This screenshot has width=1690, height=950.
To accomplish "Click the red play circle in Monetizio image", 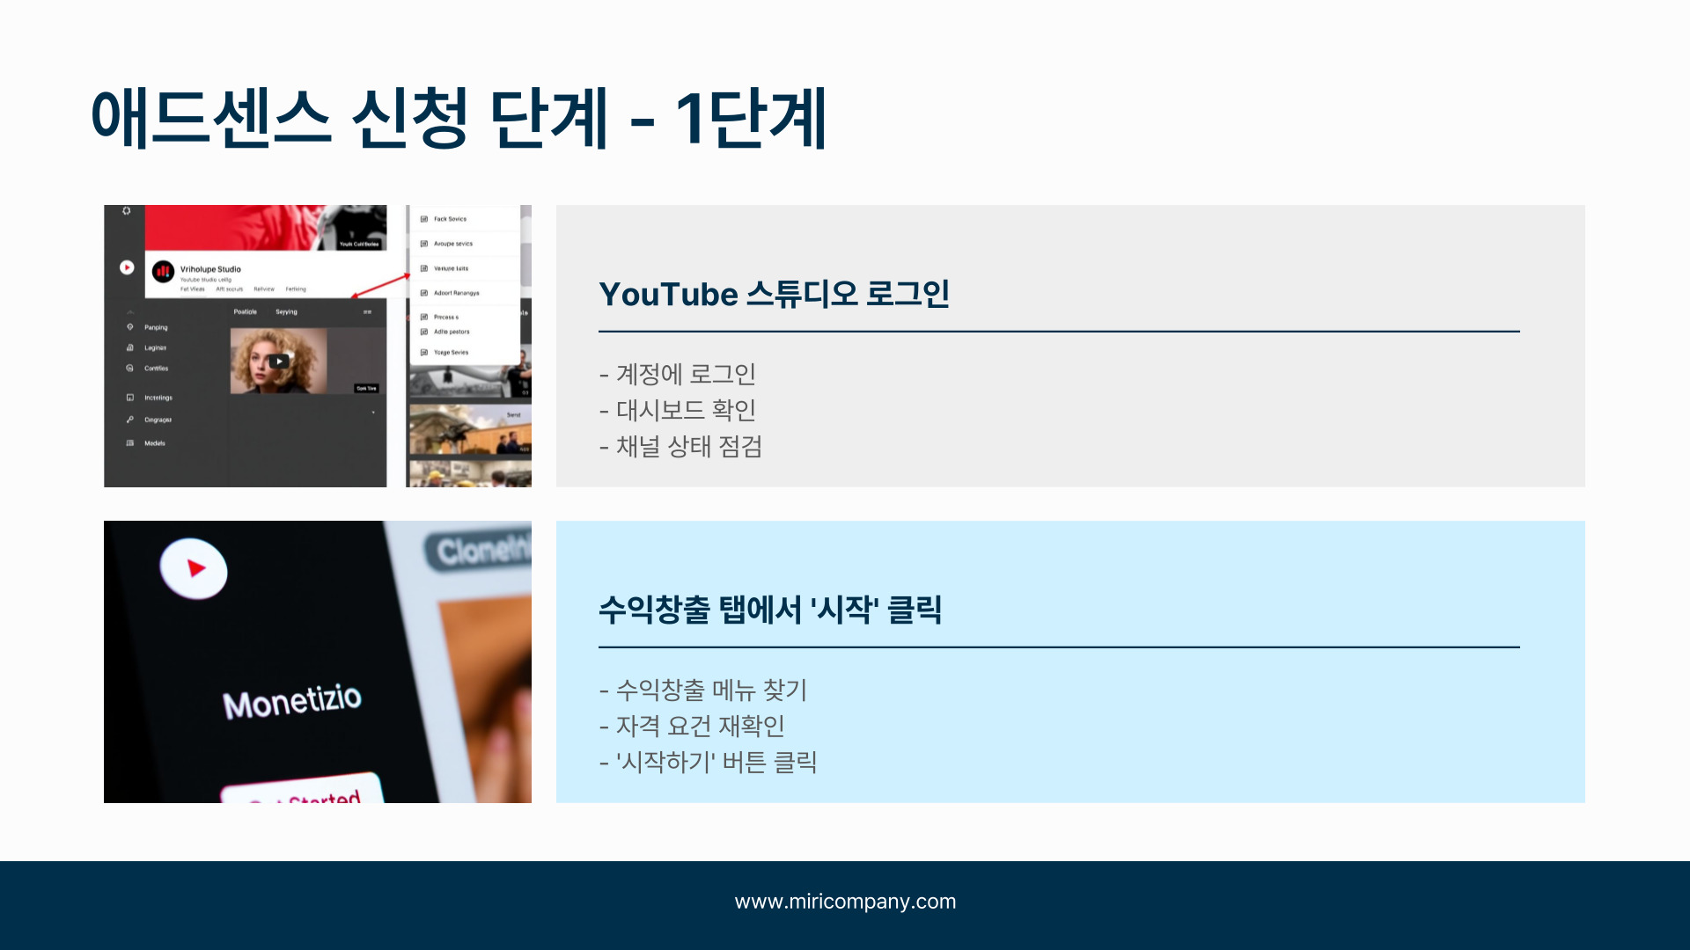I will (x=195, y=568).
